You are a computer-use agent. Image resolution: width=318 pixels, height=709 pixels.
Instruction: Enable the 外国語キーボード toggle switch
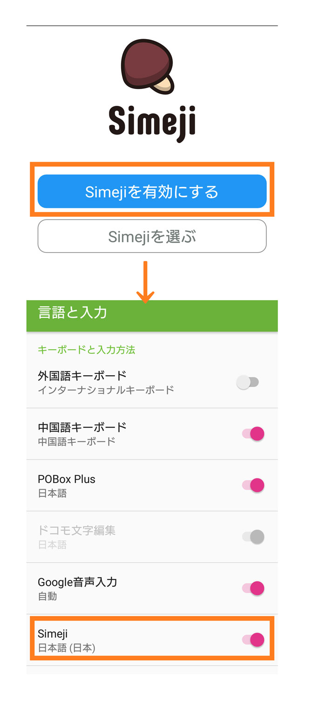coord(248,383)
